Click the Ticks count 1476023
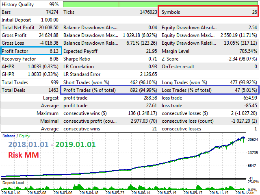The width and height of the screenshot is (260, 195). point(146,12)
